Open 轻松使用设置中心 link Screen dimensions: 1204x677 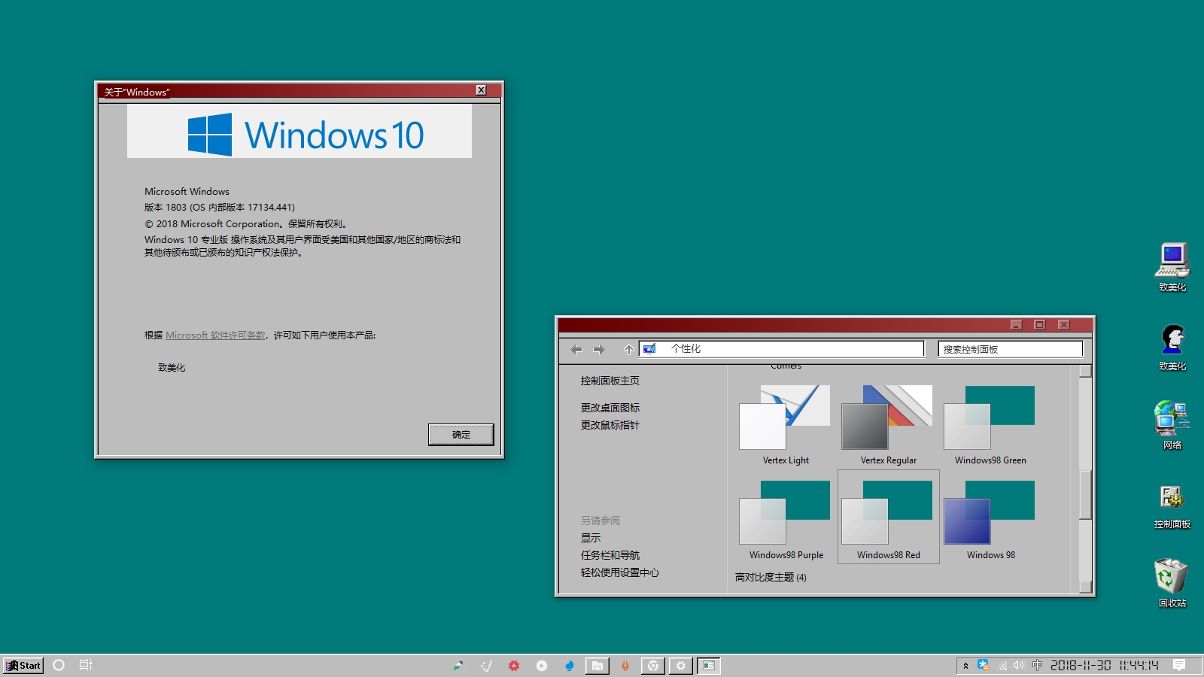click(x=620, y=572)
